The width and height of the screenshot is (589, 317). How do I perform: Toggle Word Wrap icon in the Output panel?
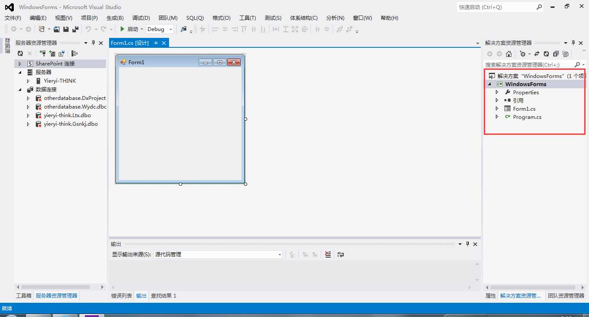pyautogui.click(x=341, y=255)
